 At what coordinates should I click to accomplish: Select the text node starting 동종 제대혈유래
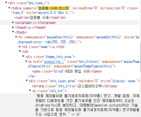[87, 105]
